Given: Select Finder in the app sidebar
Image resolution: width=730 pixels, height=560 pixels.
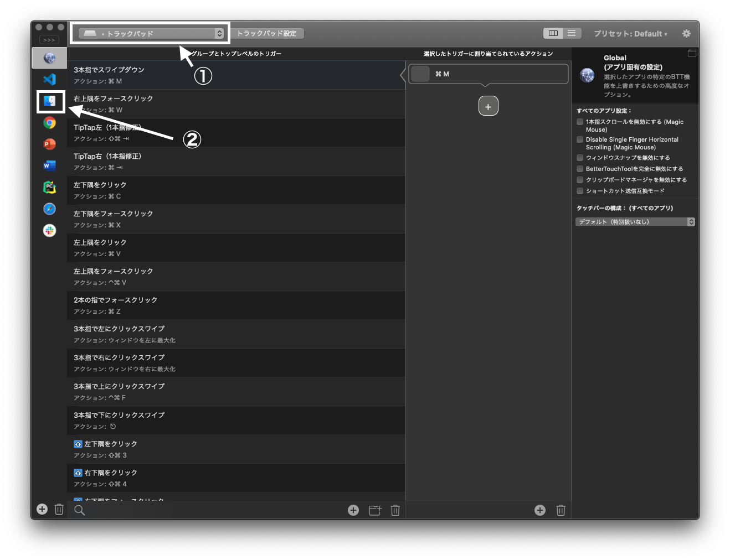Looking at the screenshot, I should click(x=50, y=101).
